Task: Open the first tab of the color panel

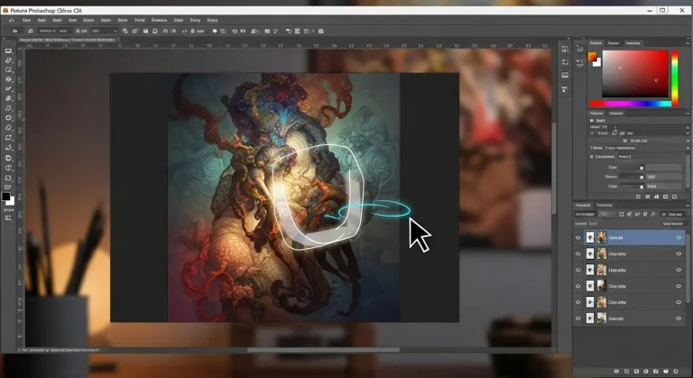Action: pyautogui.click(x=596, y=43)
